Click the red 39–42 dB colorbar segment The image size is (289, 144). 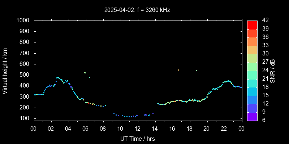(x=252, y=24)
